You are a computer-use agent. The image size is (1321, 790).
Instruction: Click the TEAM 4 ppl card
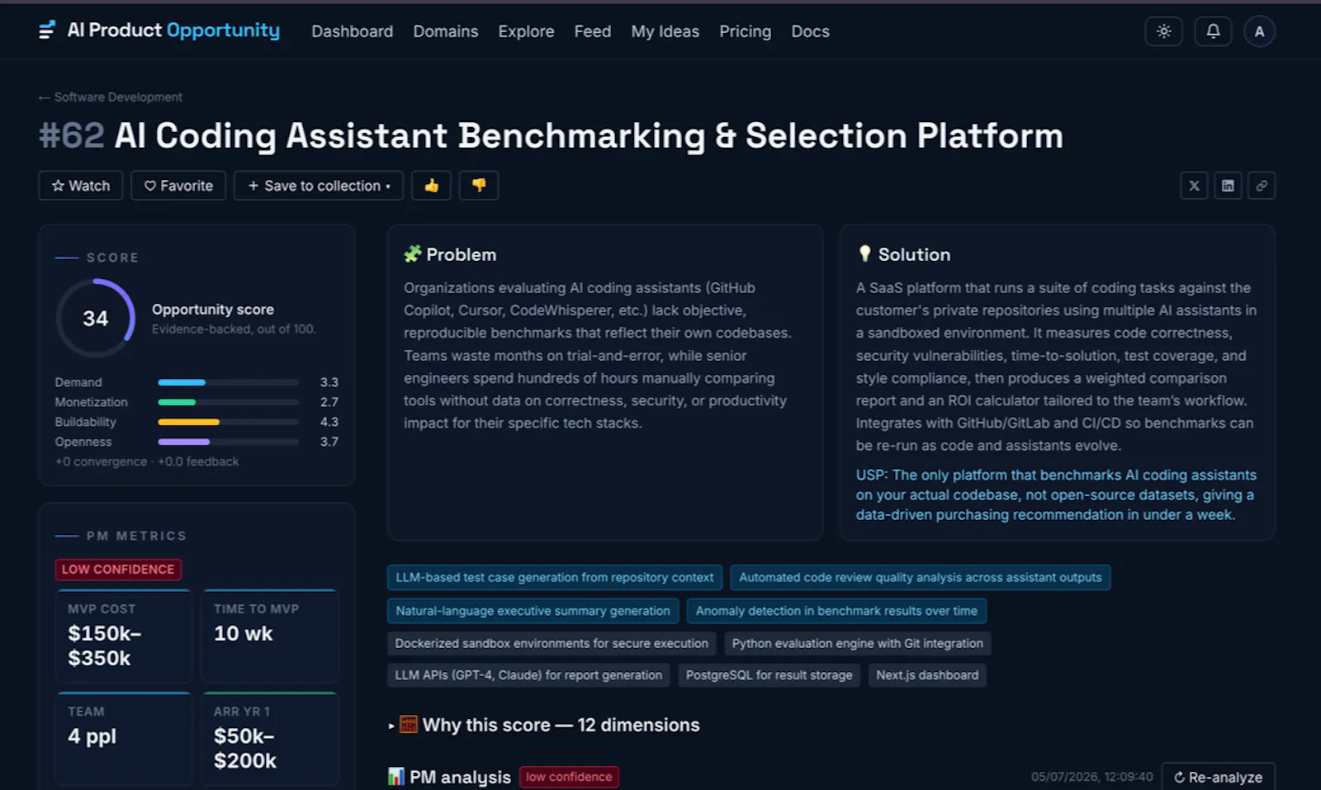point(124,738)
